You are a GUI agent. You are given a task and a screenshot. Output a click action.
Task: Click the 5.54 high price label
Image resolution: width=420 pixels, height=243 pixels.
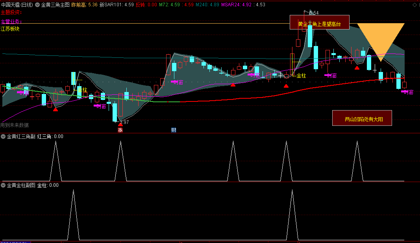click(314, 13)
